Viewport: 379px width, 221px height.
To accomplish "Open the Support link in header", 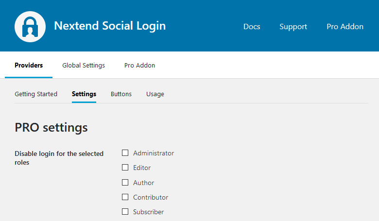I will (x=293, y=27).
